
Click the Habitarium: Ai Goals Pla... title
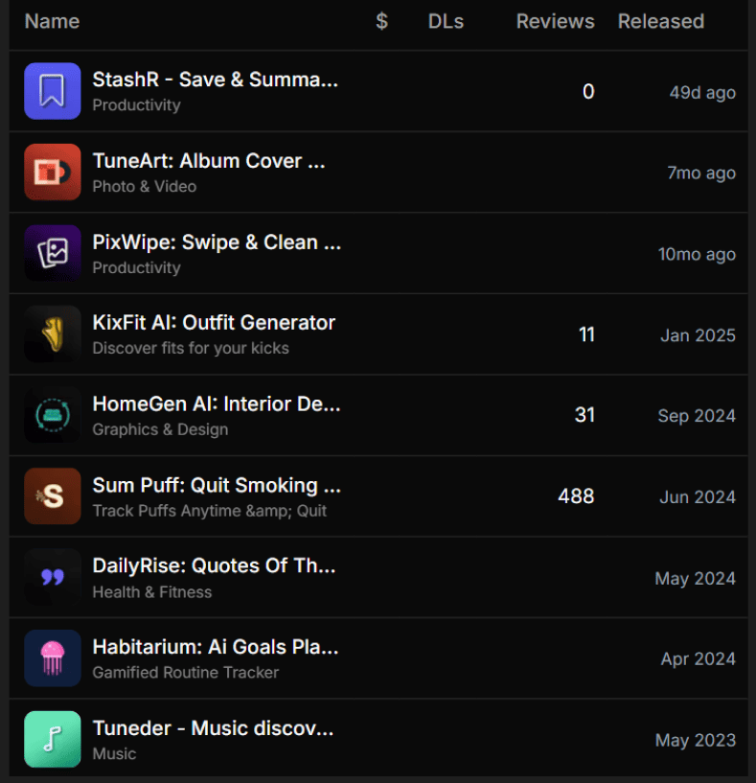(215, 647)
